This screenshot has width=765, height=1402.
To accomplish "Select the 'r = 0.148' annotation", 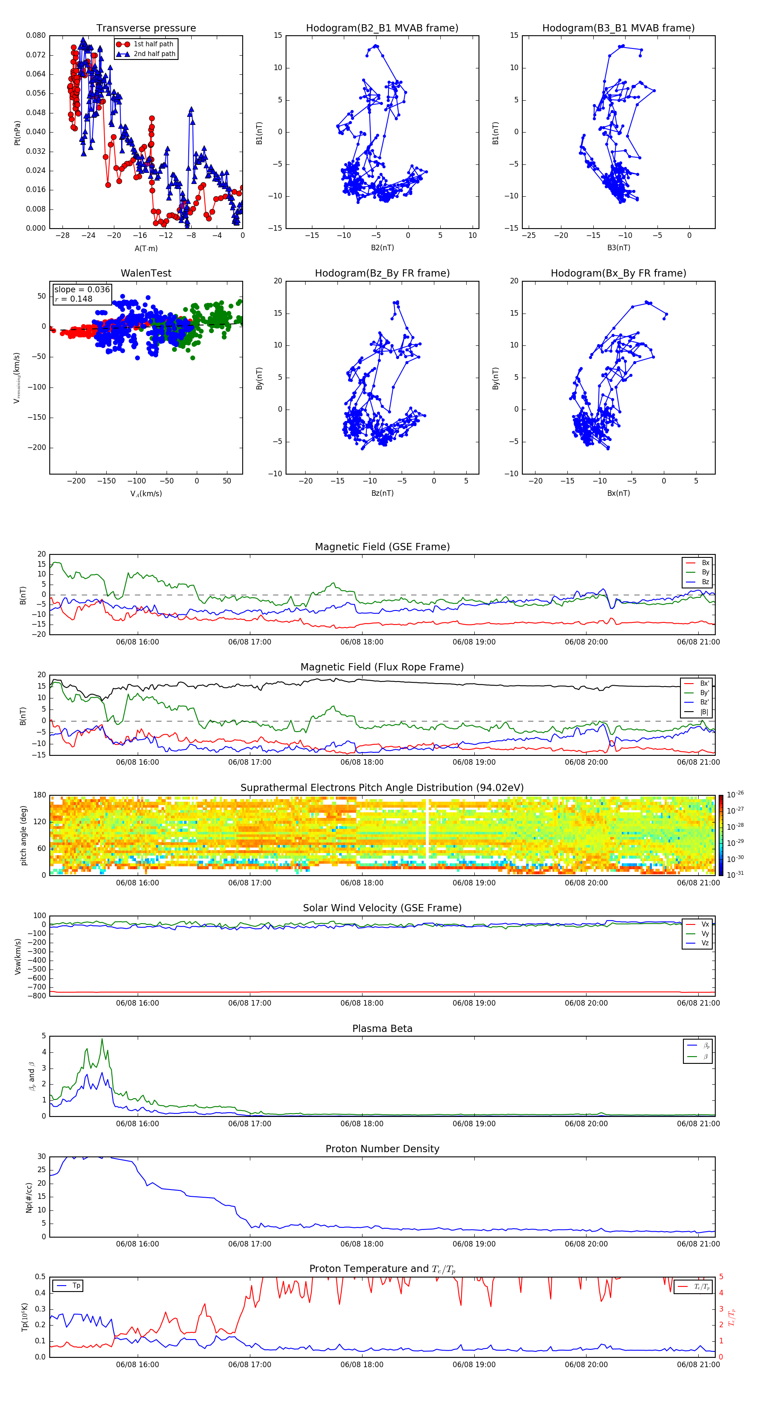I will 74,299.
